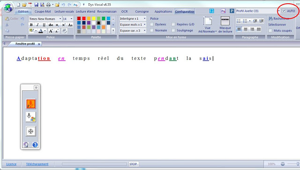Screen dimensions: 300x170
Task: Toggle the Soulignage checkbox
Action: [173, 30]
